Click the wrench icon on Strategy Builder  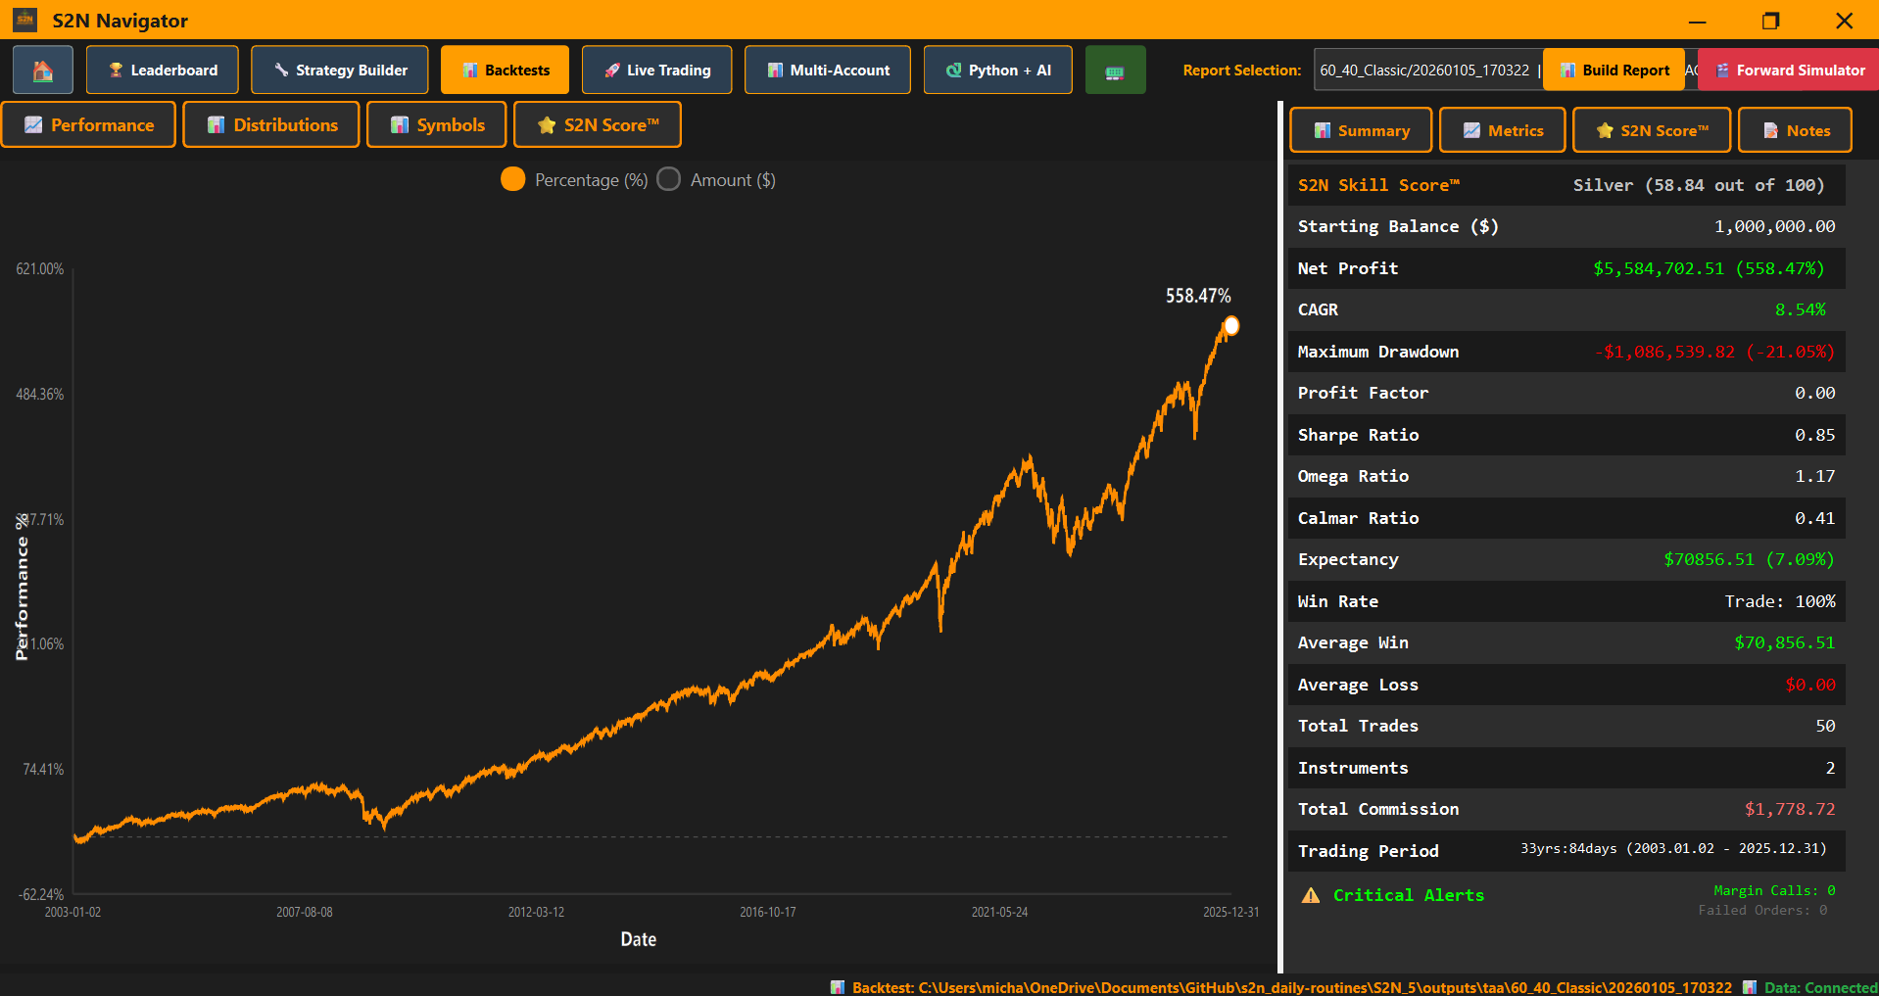point(281,71)
